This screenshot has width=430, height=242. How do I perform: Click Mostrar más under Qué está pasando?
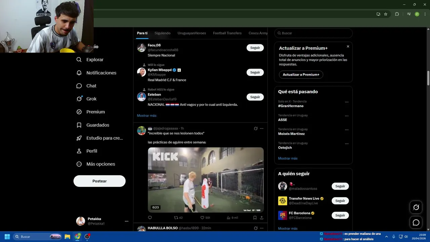(x=288, y=158)
